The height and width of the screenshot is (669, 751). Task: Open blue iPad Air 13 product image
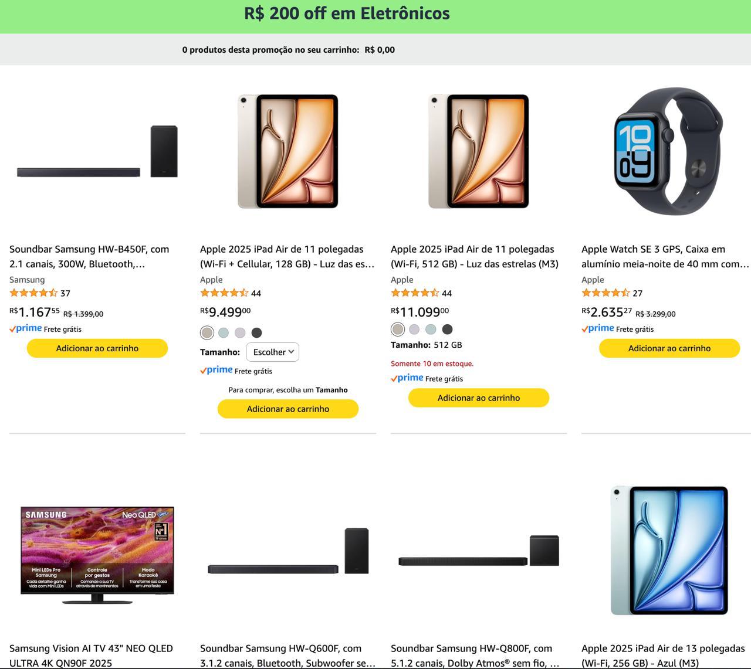click(669, 550)
